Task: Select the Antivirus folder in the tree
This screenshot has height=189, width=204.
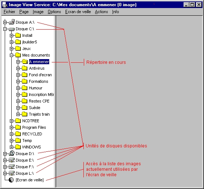Action: coord(37,68)
